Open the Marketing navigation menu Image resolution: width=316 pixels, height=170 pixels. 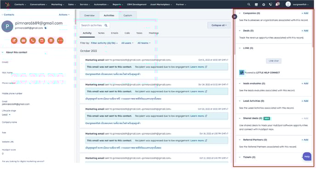click(57, 5)
